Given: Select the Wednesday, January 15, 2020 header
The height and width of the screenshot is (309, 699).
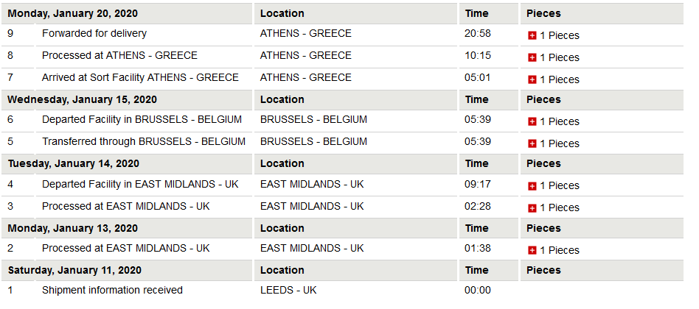Looking at the screenshot, I should 82,99.
